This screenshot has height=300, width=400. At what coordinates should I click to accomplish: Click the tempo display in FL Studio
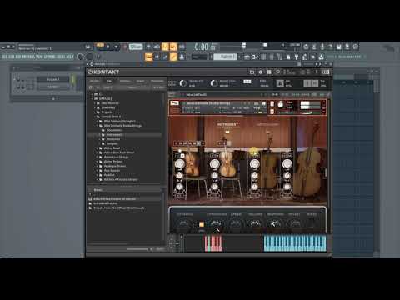click(136, 47)
